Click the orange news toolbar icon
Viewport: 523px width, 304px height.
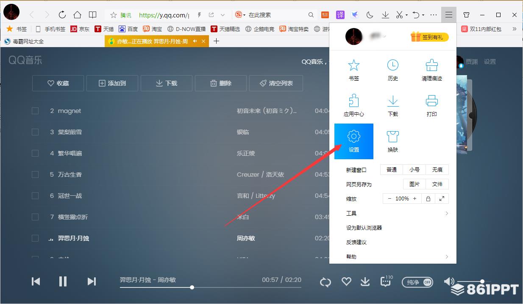point(325,15)
